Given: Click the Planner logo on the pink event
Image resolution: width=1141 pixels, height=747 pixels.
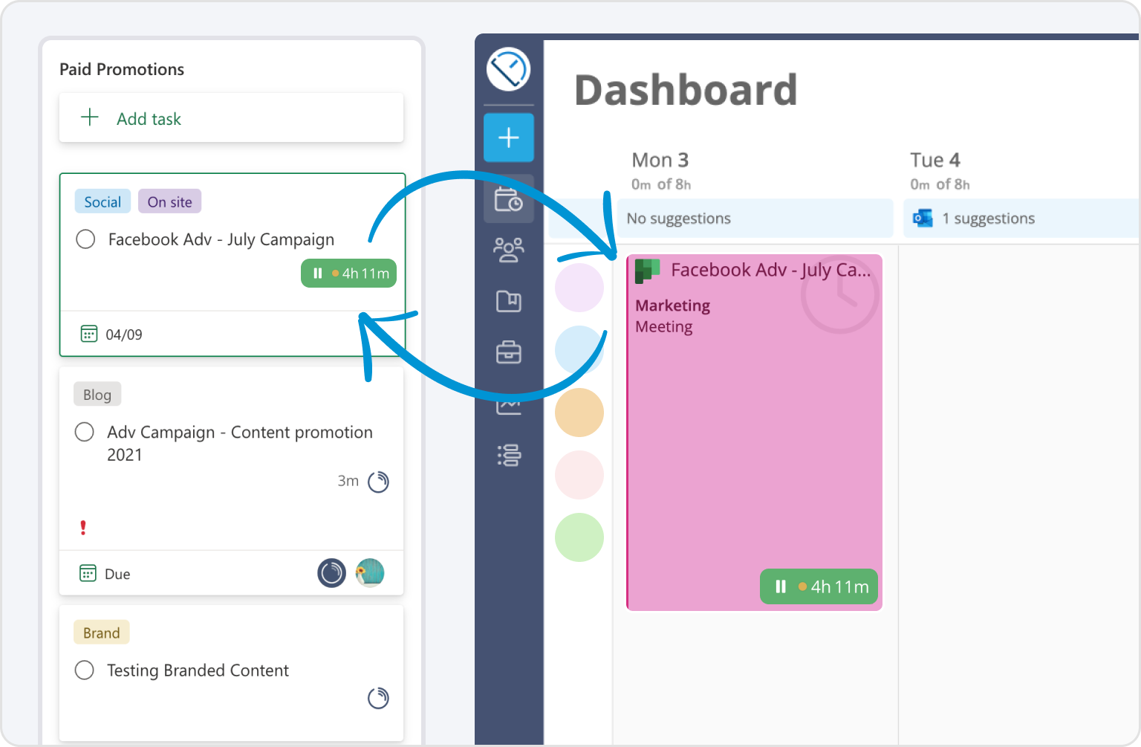Looking at the screenshot, I should tap(648, 271).
